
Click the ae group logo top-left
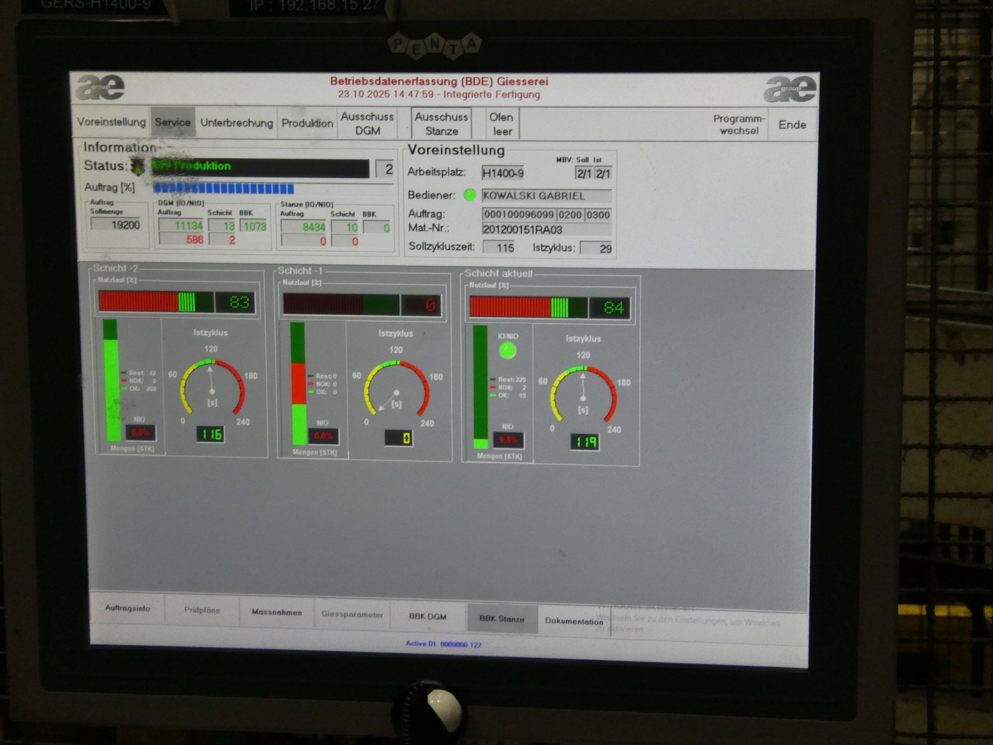pyautogui.click(x=100, y=87)
